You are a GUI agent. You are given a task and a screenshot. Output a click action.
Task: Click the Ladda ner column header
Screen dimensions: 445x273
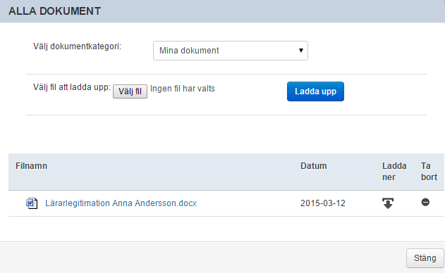(394, 172)
